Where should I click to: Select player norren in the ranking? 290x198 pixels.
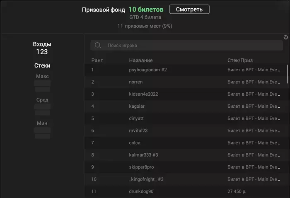[x=136, y=82]
